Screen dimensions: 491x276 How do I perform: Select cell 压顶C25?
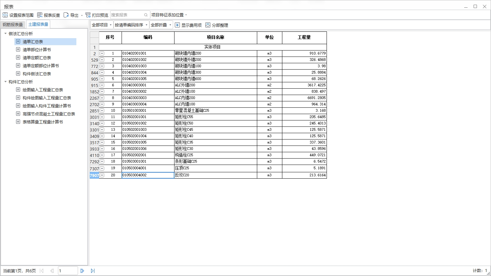coord(216,168)
